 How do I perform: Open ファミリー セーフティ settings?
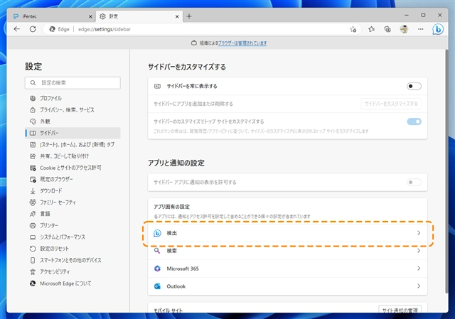pos(73,202)
